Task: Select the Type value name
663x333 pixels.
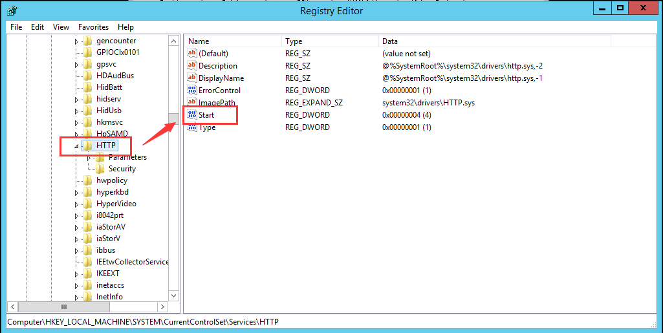Action: pyautogui.click(x=207, y=127)
